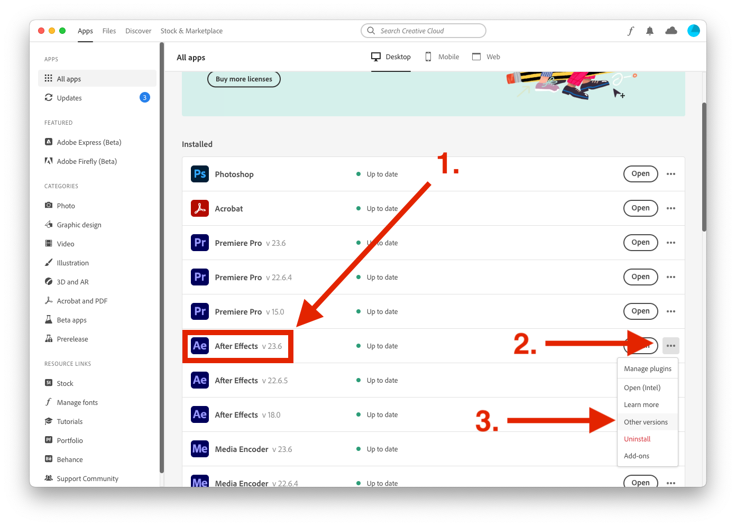
Task: Open more options for Photoshop
Action: click(x=671, y=174)
